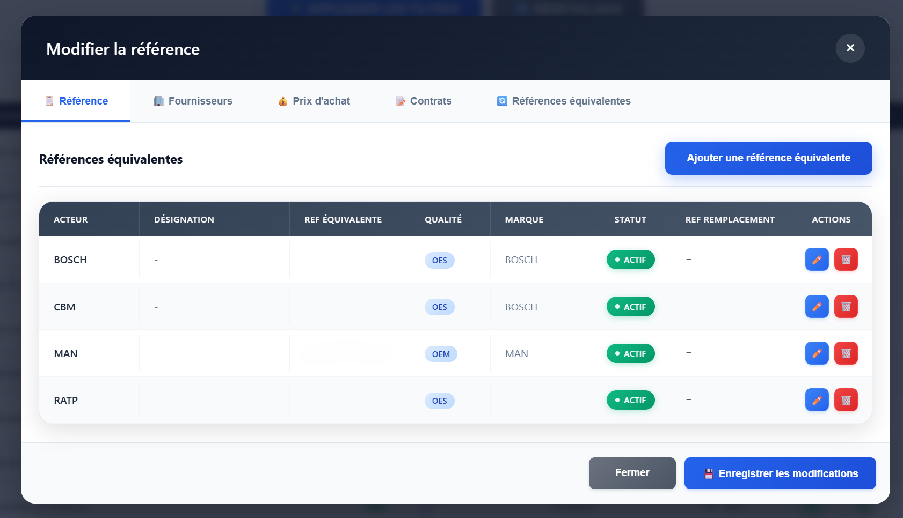This screenshot has height=518, width=903.
Task: Select the Références équivalentes tab
Action: [x=564, y=101]
